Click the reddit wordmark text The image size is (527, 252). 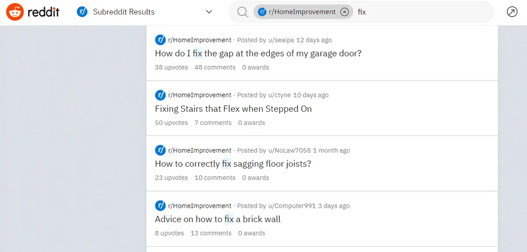pos(43,12)
